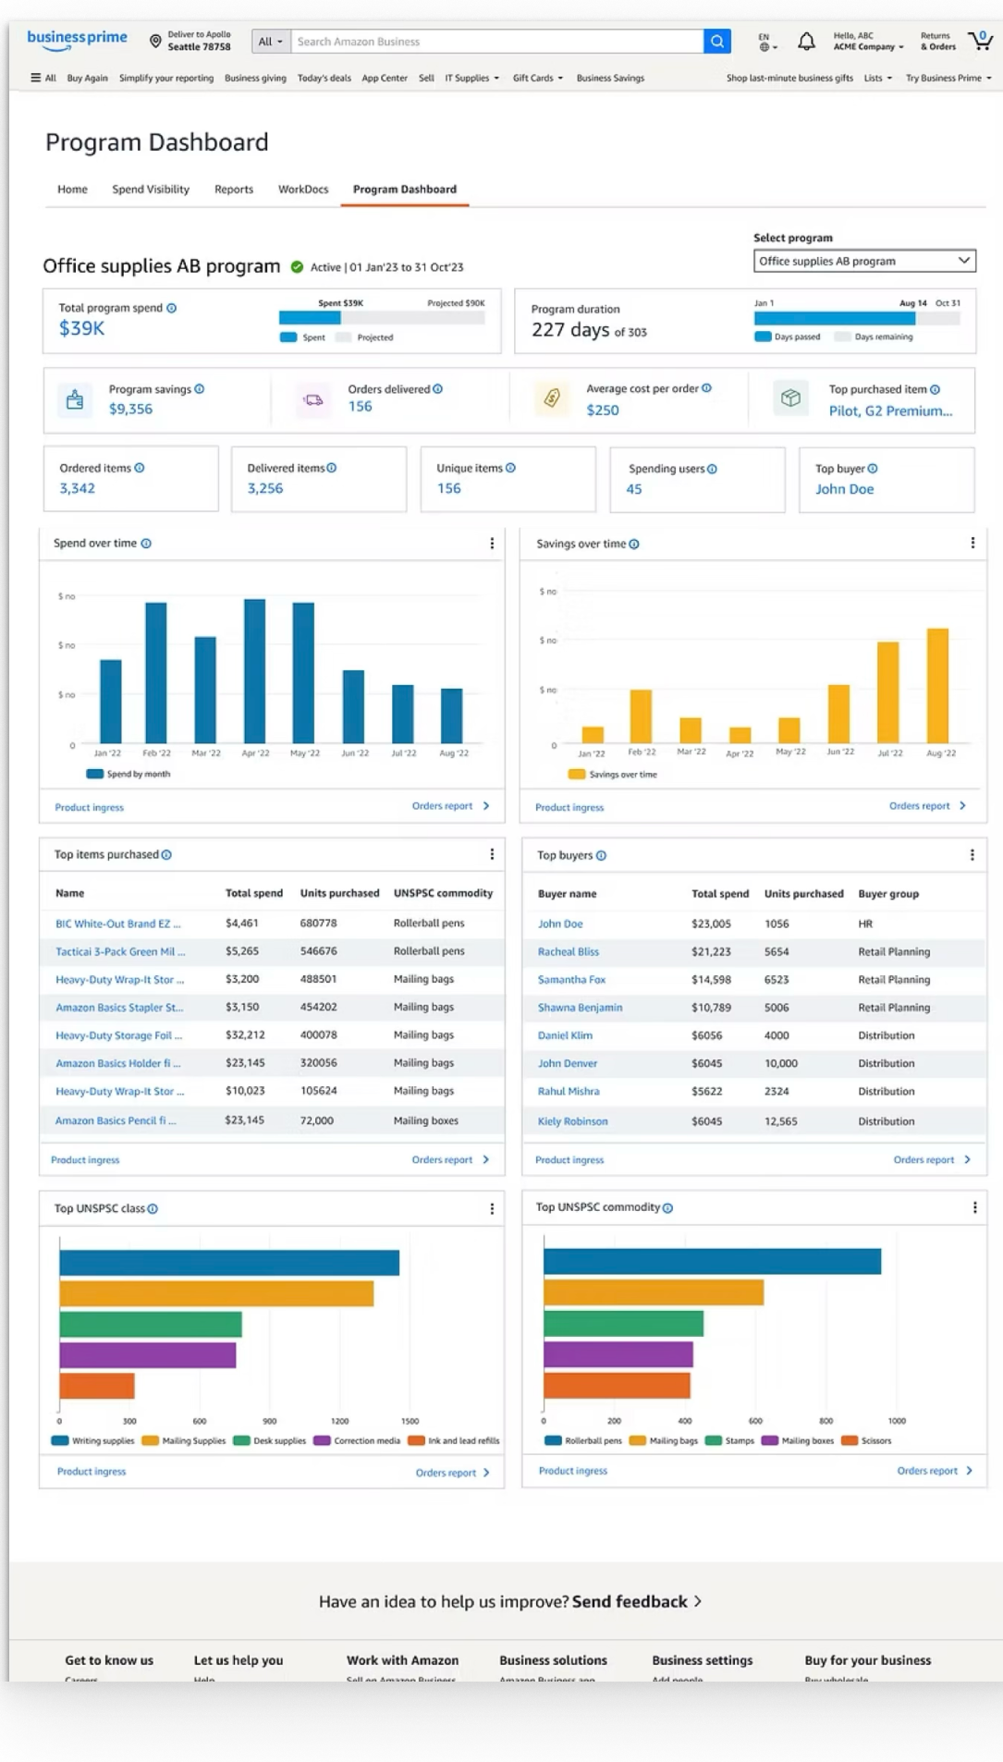Click info icon next to Top buyer

(x=873, y=469)
